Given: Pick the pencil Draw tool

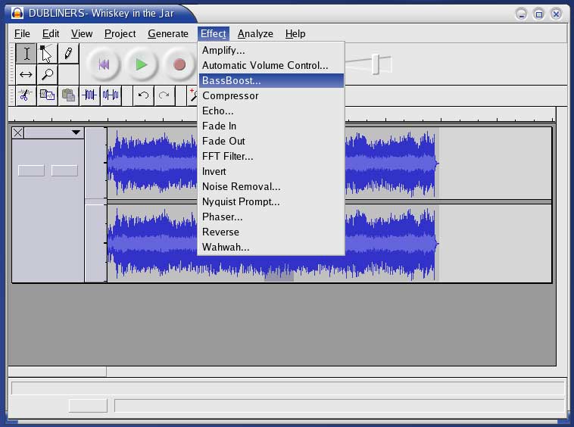Looking at the screenshot, I should 68,54.
